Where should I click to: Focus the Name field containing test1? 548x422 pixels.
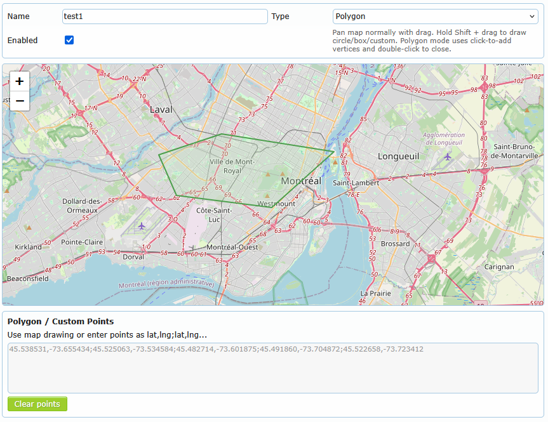click(x=165, y=16)
